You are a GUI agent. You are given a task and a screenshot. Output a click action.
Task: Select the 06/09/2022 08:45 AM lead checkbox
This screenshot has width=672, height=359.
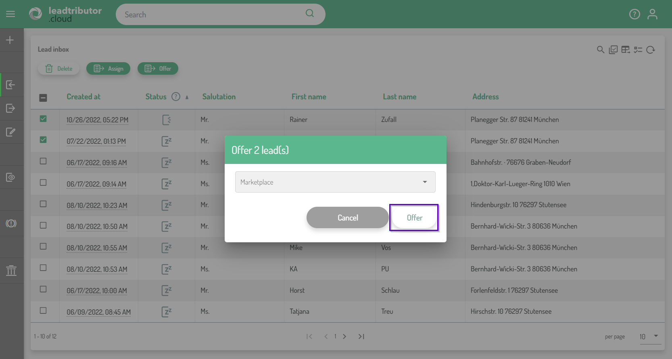coord(43,311)
